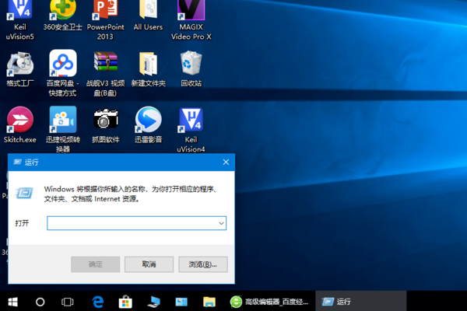
Task: Launch Microsoft Edge from the taskbar
Action: 99,301
